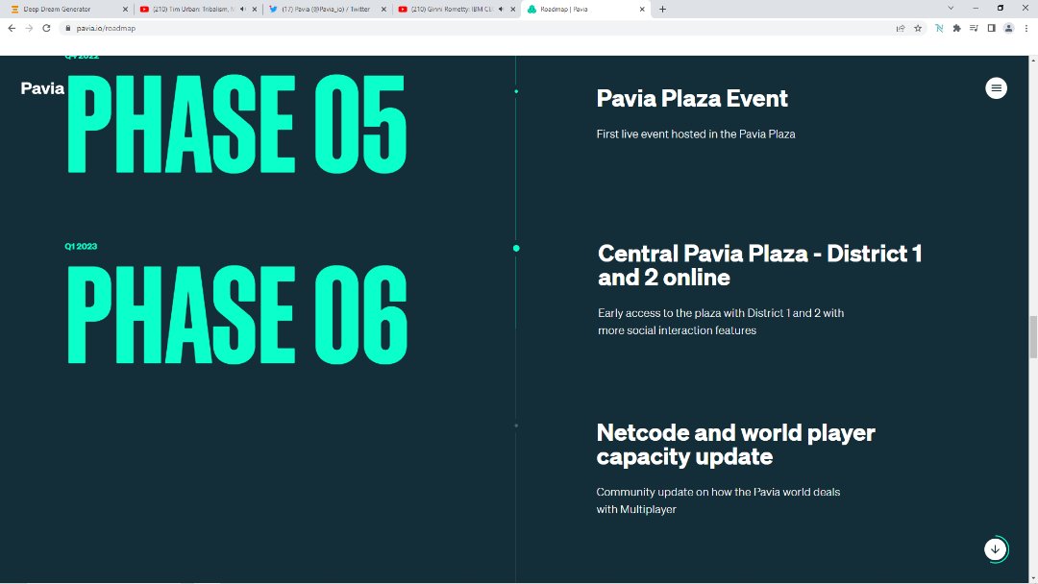The image size is (1038, 584).
Task: Reload the current page
Action: coord(46,28)
